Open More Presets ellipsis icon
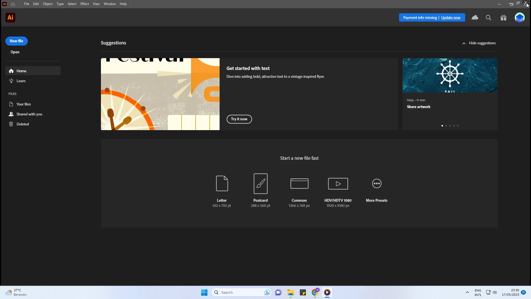Screen dimensions: 531x299 [x=377, y=183]
